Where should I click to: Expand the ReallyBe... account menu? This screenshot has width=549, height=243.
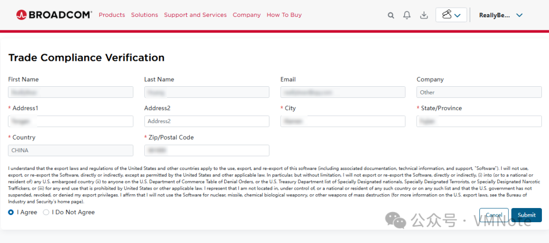coord(501,15)
